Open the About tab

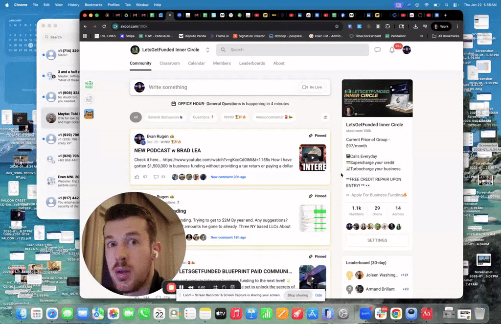coord(278,63)
